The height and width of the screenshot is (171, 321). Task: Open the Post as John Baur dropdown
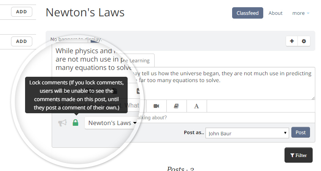[x=247, y=133]
